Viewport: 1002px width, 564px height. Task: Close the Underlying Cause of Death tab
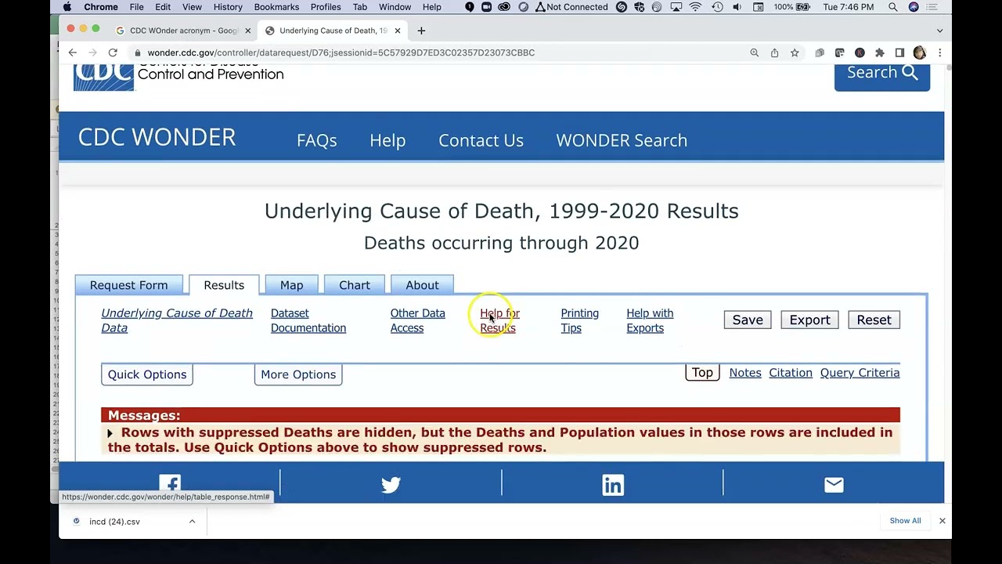[398, 31]
